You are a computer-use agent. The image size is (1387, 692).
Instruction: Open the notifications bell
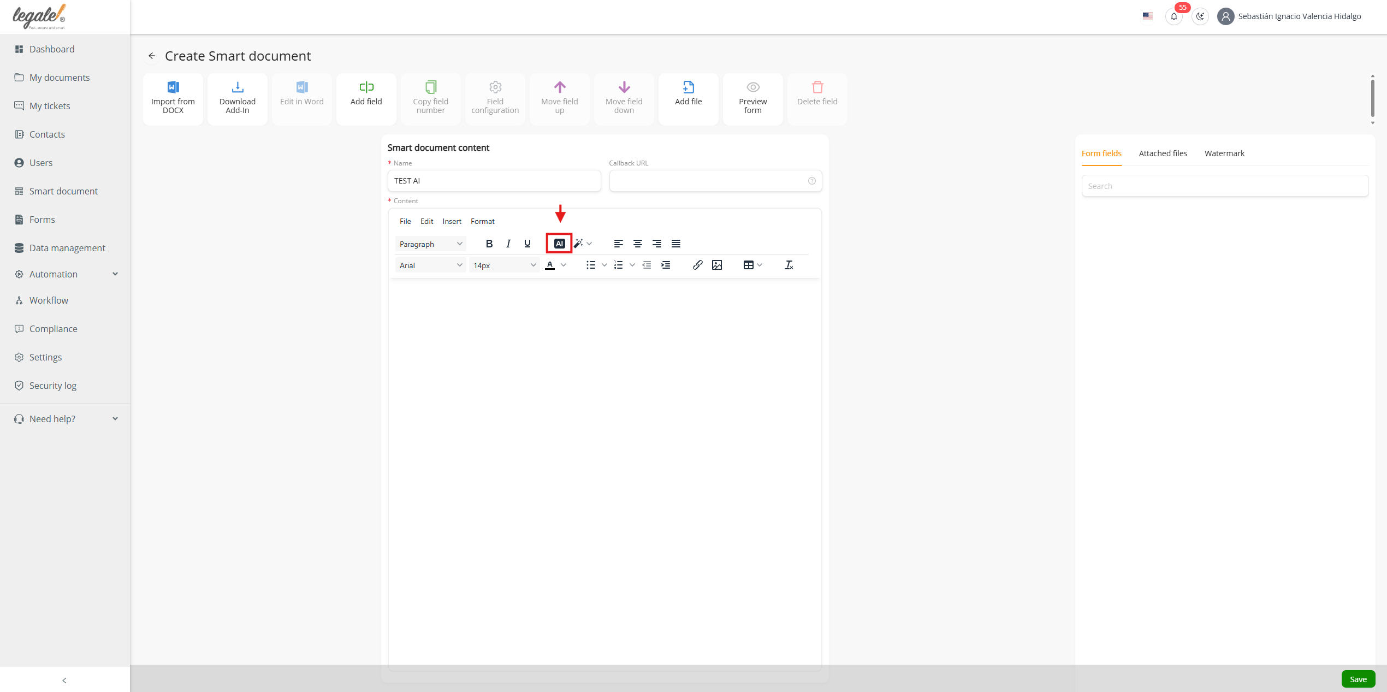(1173, 16)
